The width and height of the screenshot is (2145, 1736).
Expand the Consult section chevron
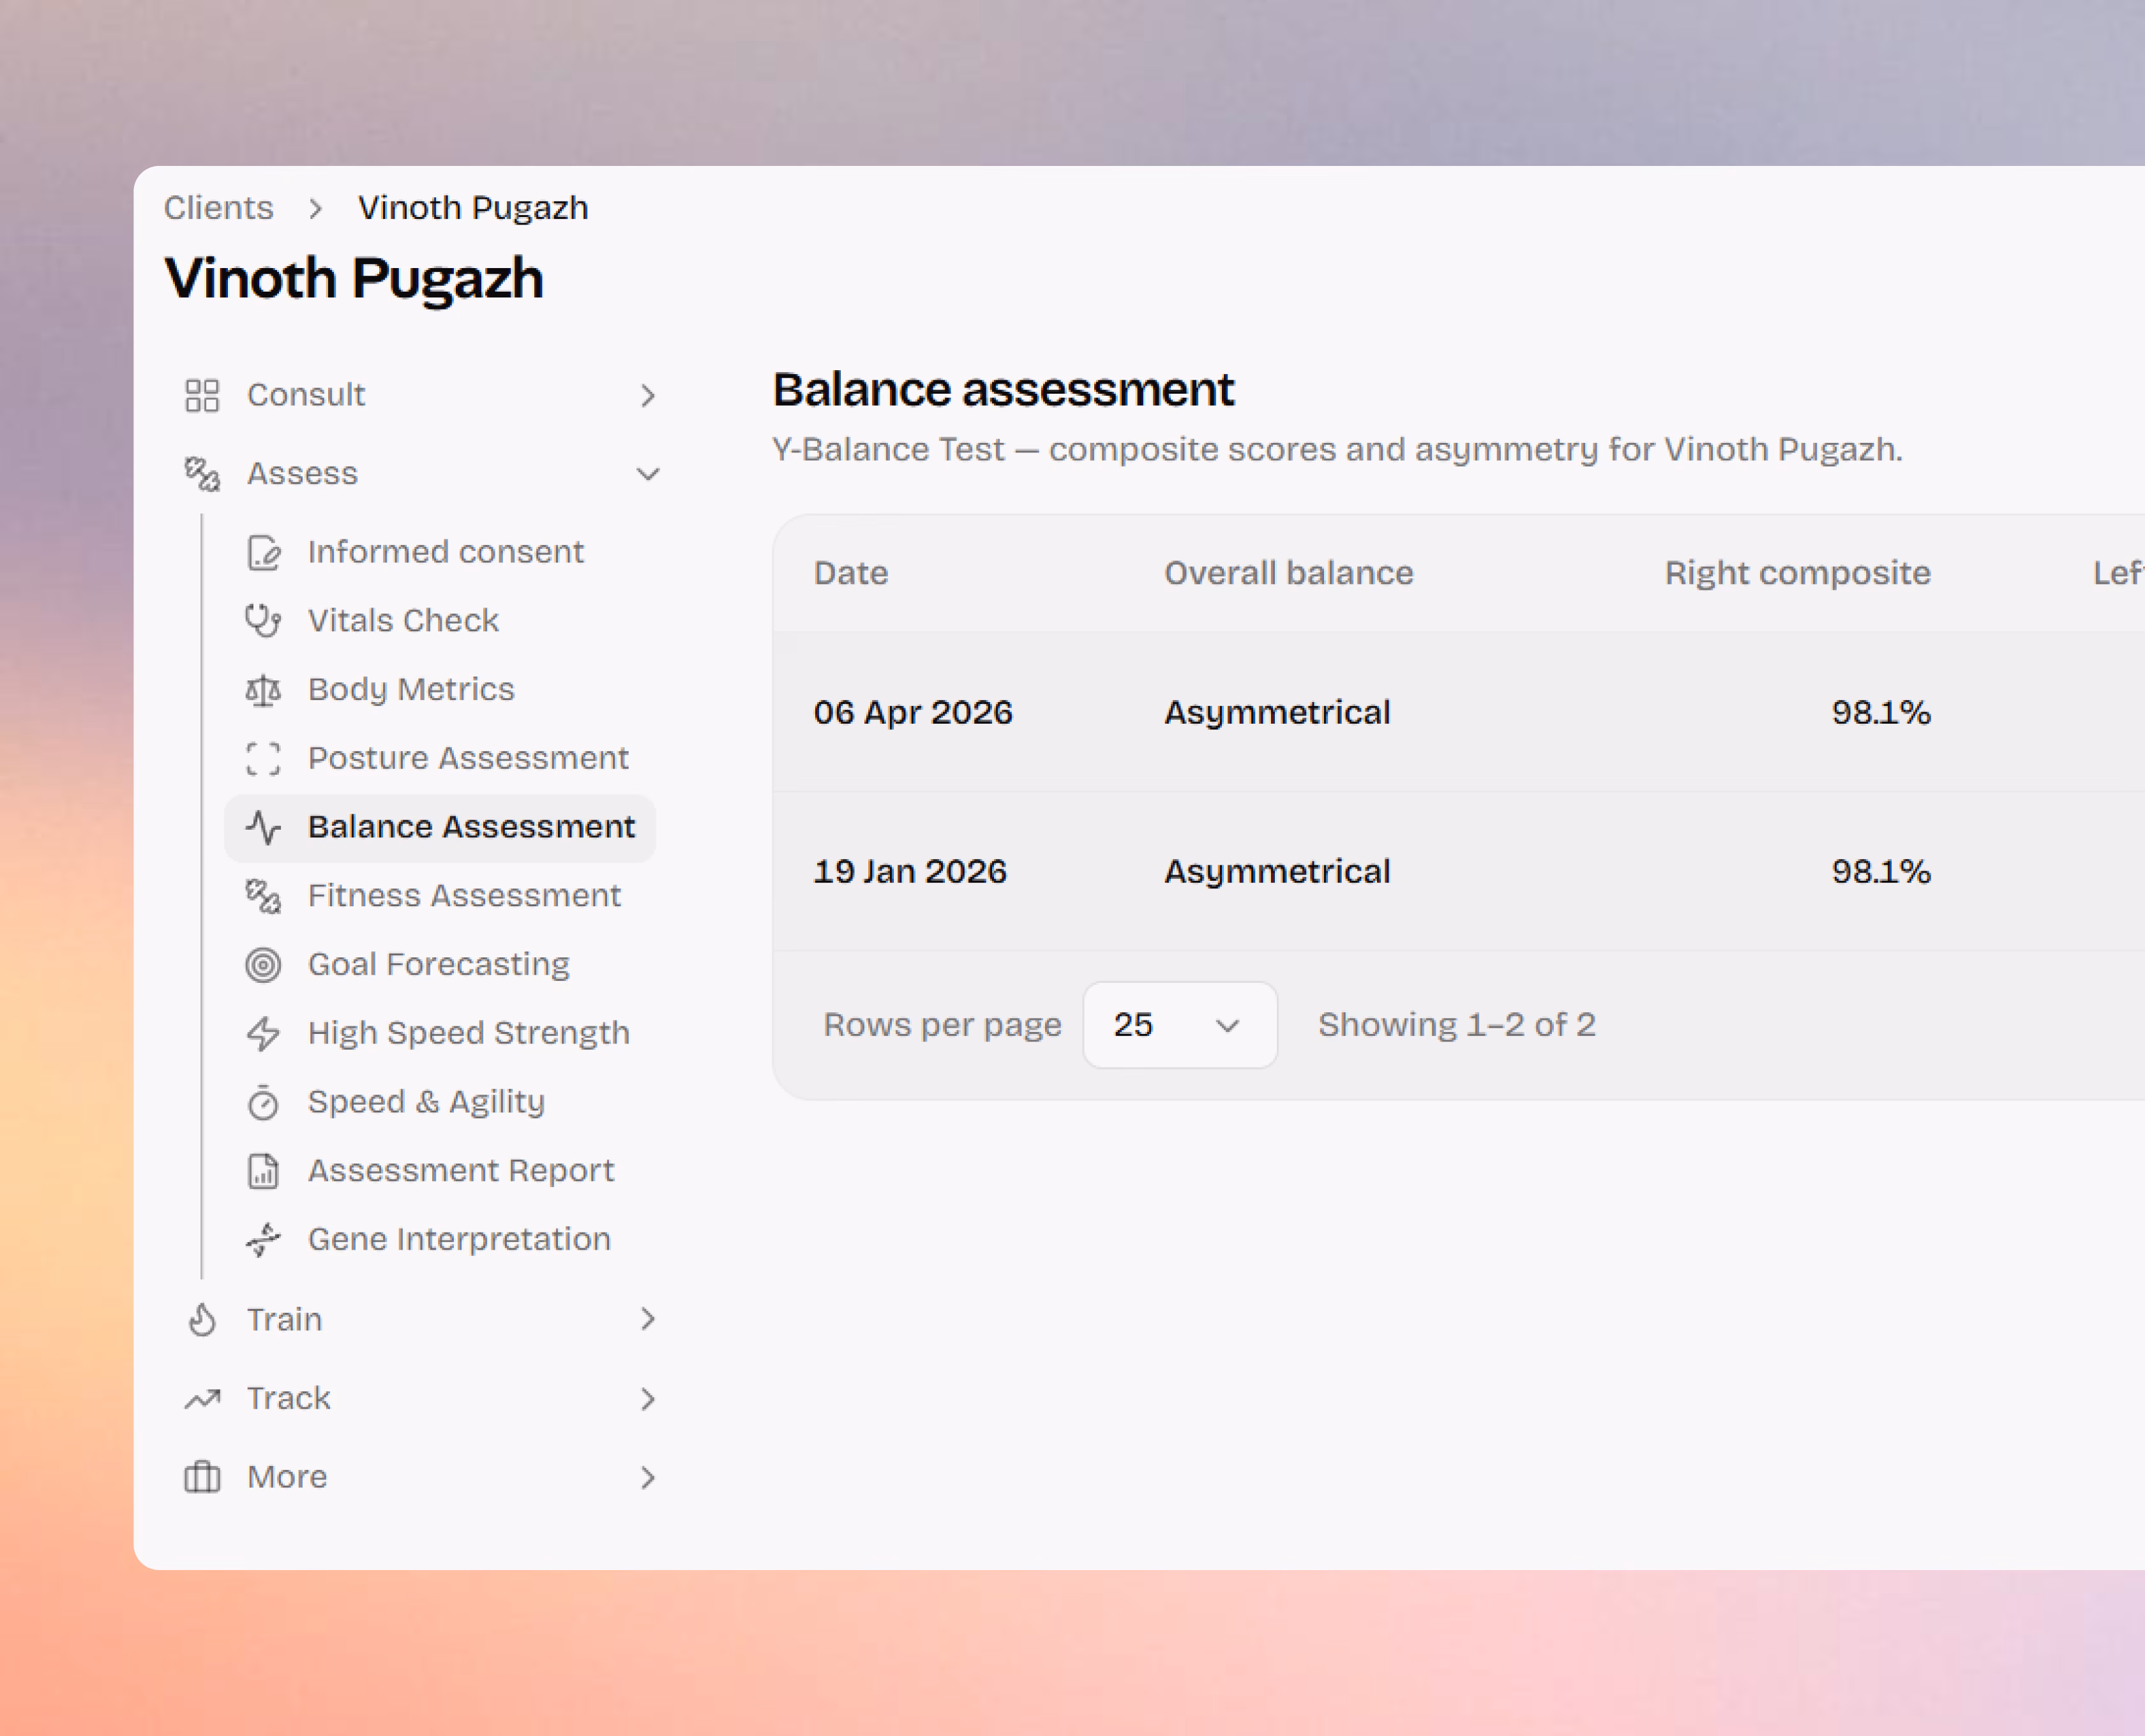pyautogui.click(x=648, y=396)
